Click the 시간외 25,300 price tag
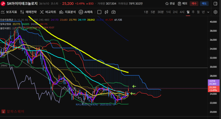221x119 pixels. coord(214,82)
